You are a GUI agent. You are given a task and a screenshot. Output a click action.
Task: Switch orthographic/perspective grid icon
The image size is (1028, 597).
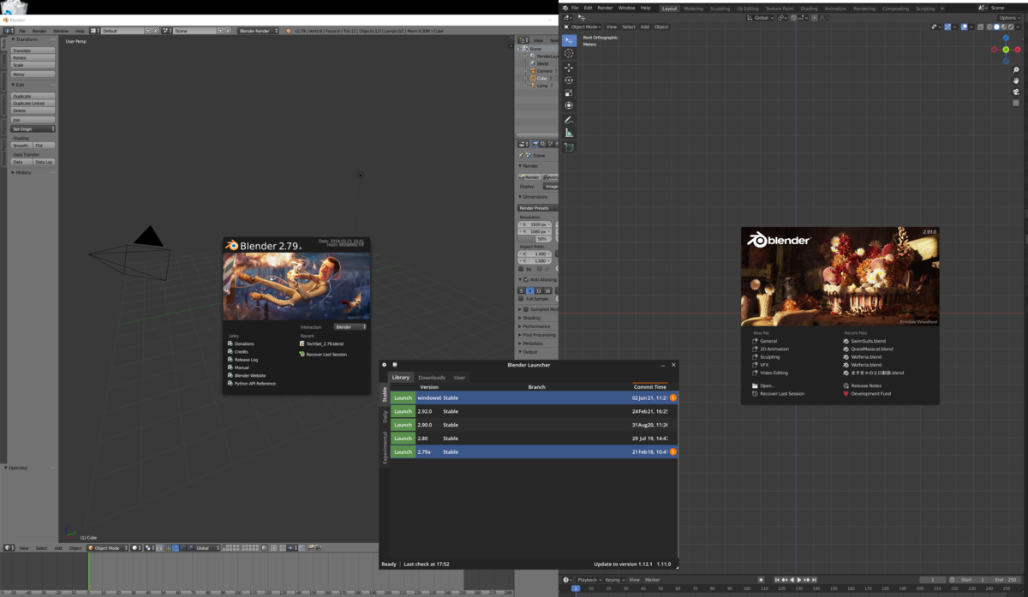click(1016, 102)
